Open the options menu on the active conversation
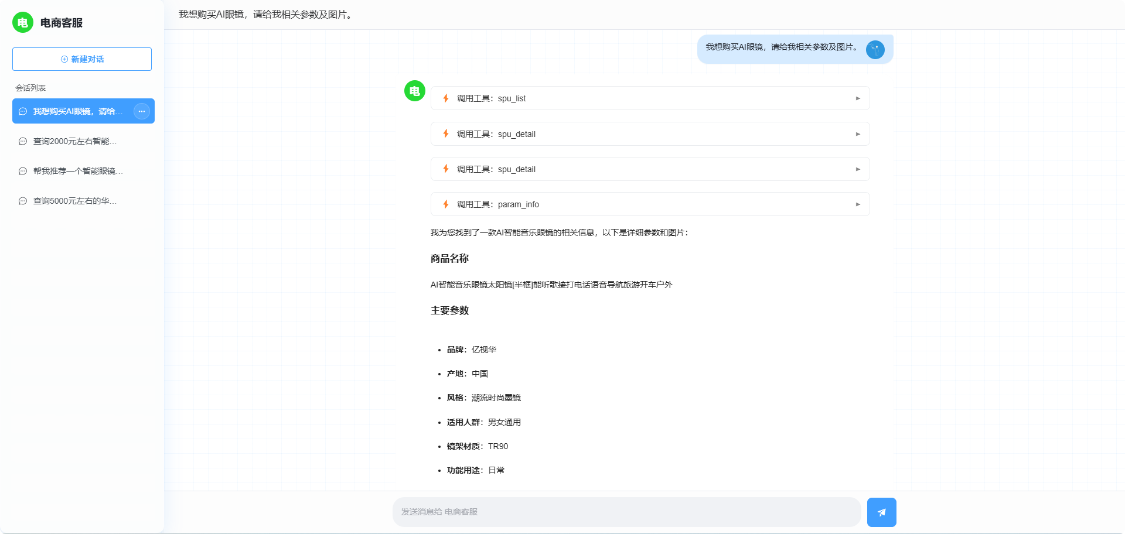Image resolution: width=1125 pixels, height=534 pixels. (x=141, y=111)
